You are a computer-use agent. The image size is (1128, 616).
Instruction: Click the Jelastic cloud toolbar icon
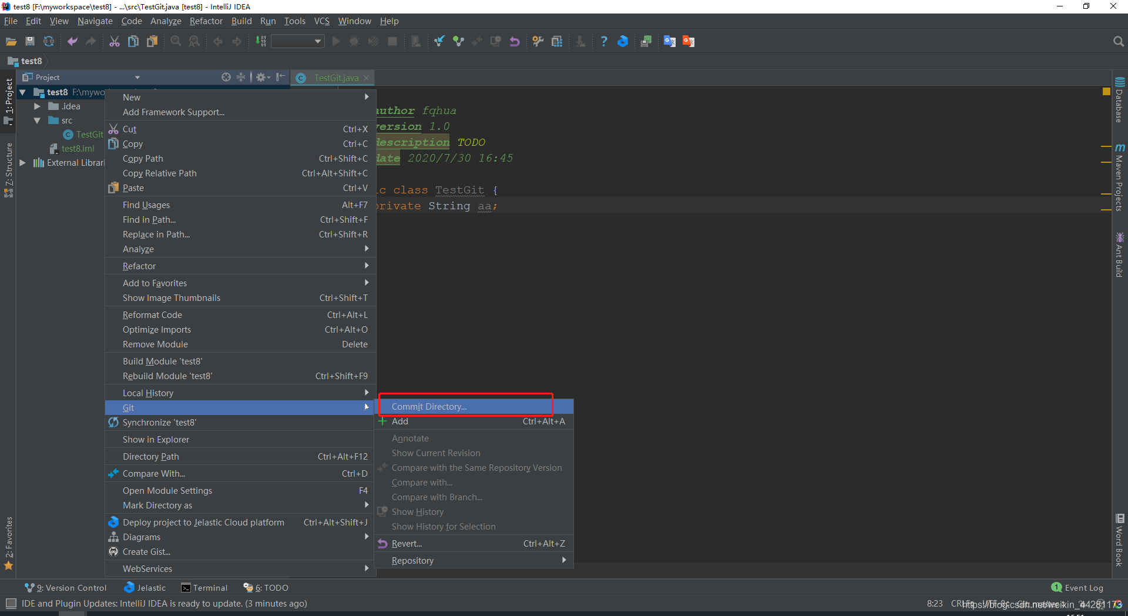tap(623, 41)
